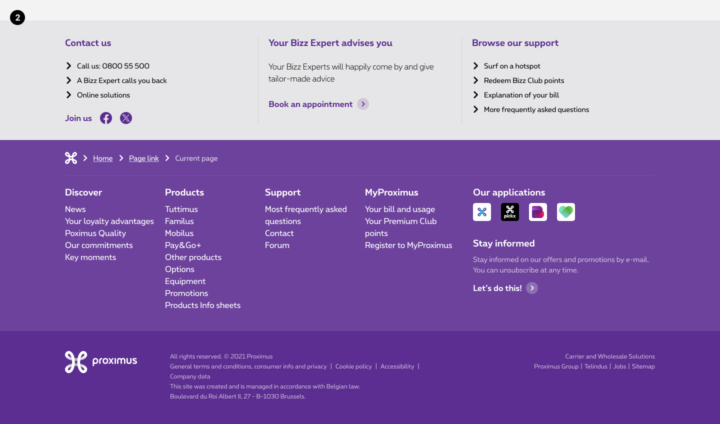The height and width of the screenshot is (424, 720).
Task: Open Forum under Support
Action: [x=277, y=245]
